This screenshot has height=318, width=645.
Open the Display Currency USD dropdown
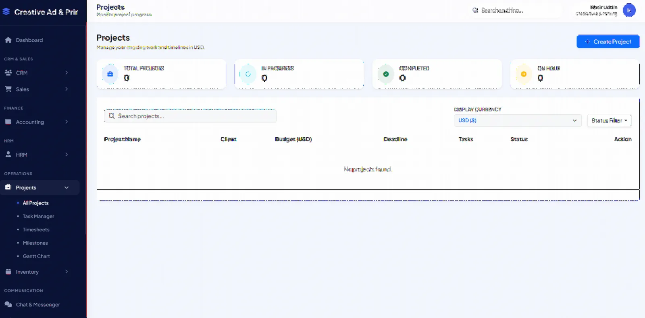(518, 120)
